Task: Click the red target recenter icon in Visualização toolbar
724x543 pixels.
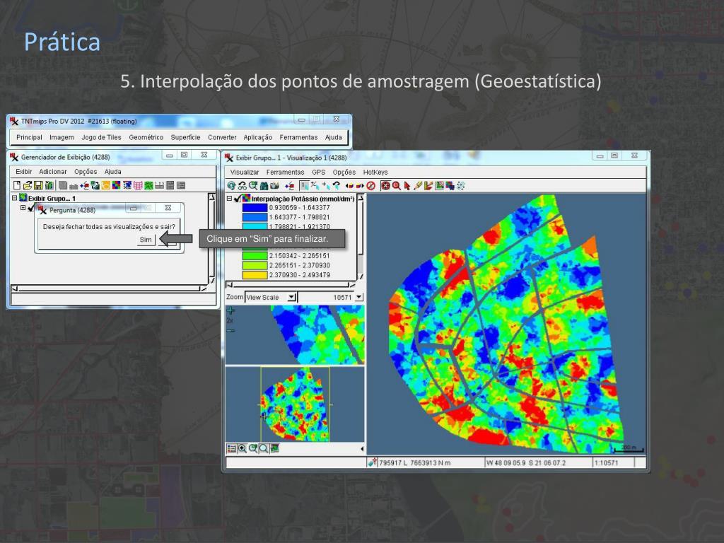Action: pos(385,186)
